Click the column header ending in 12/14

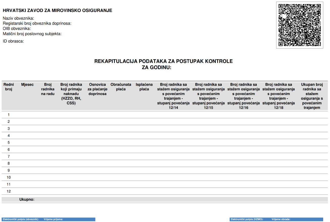173,96
